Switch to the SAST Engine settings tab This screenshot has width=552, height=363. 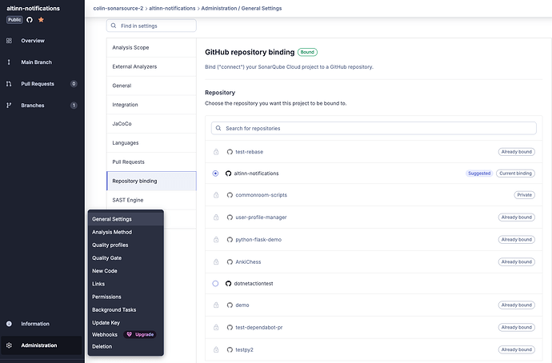(128, 200)
